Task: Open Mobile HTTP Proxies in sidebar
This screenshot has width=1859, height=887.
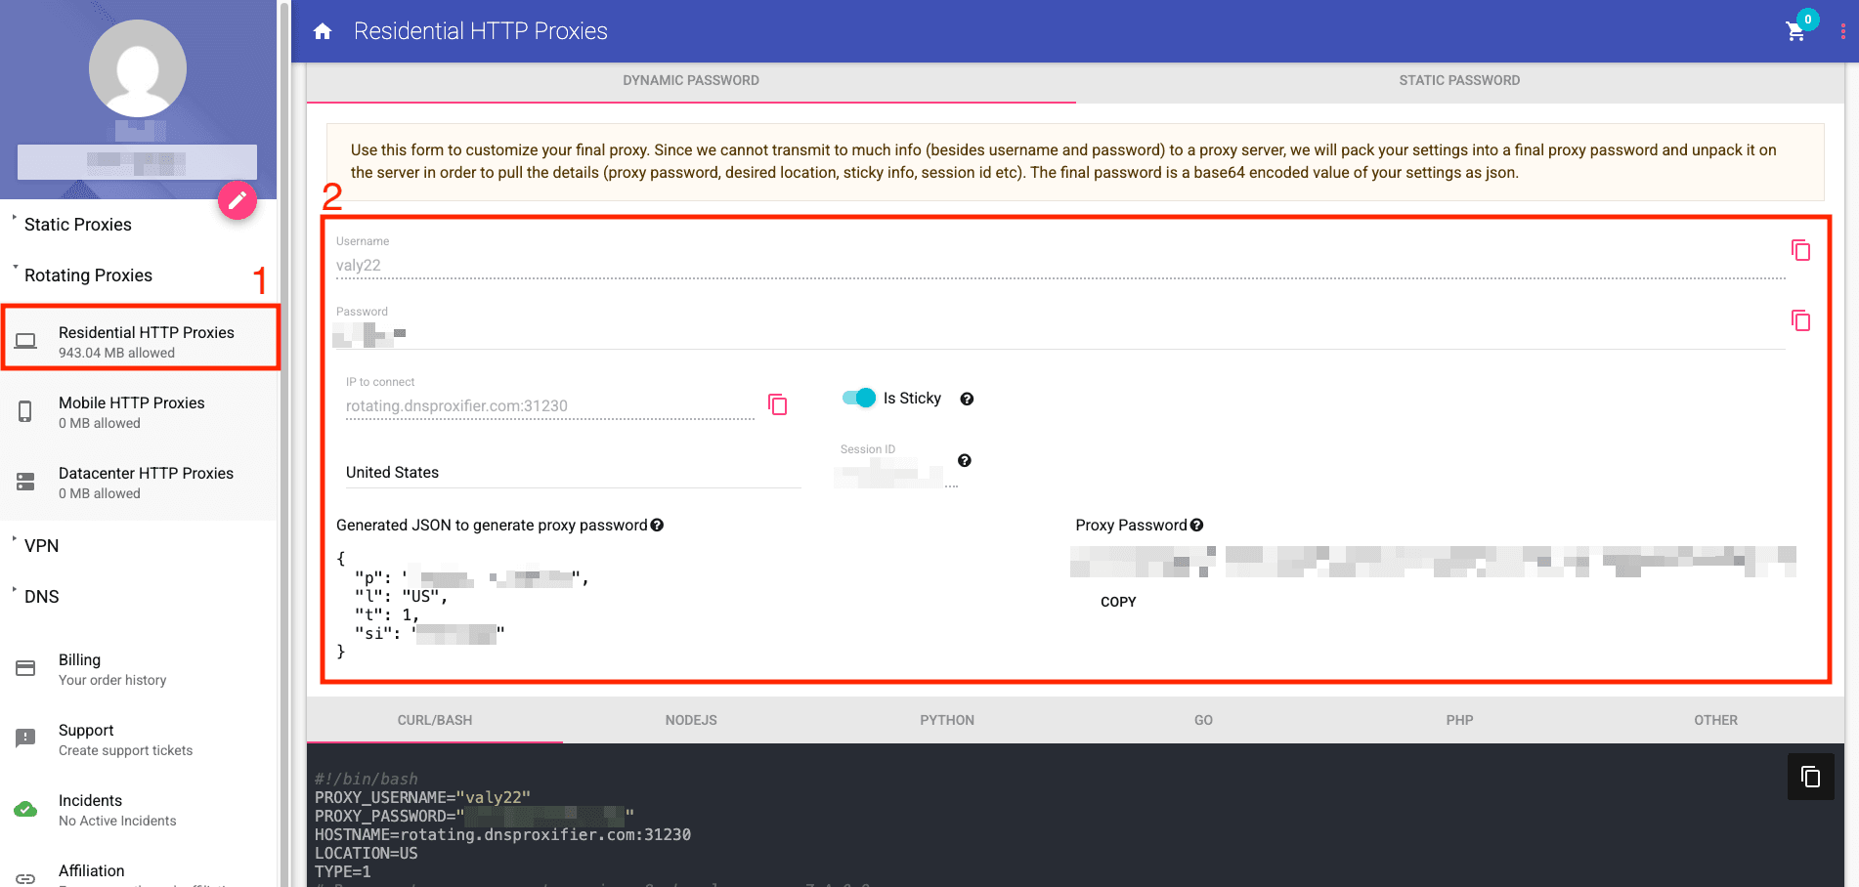Action: point(139,411)
